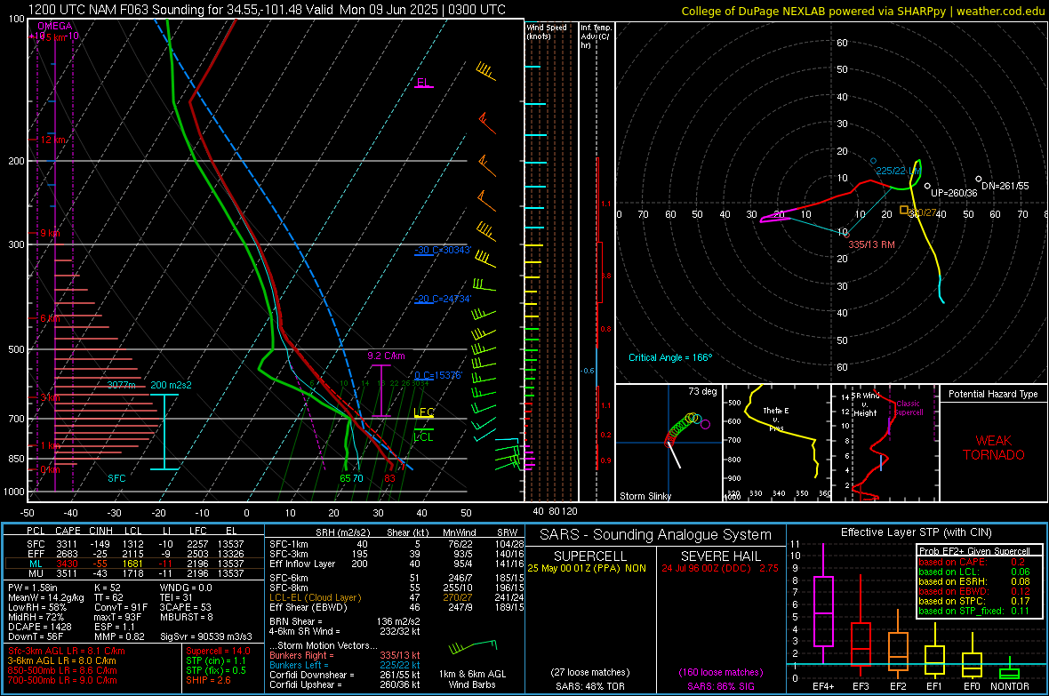Click the SR Wind v. Height inset label
Image resolution: width=1049 pixels, height=696 pixels.
point(866,404)
